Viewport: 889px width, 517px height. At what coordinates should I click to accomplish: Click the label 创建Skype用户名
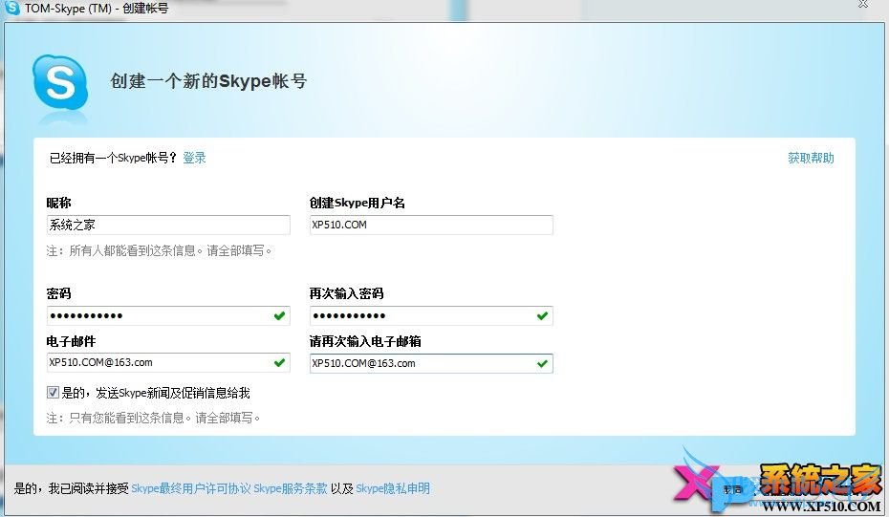point(358,203)
